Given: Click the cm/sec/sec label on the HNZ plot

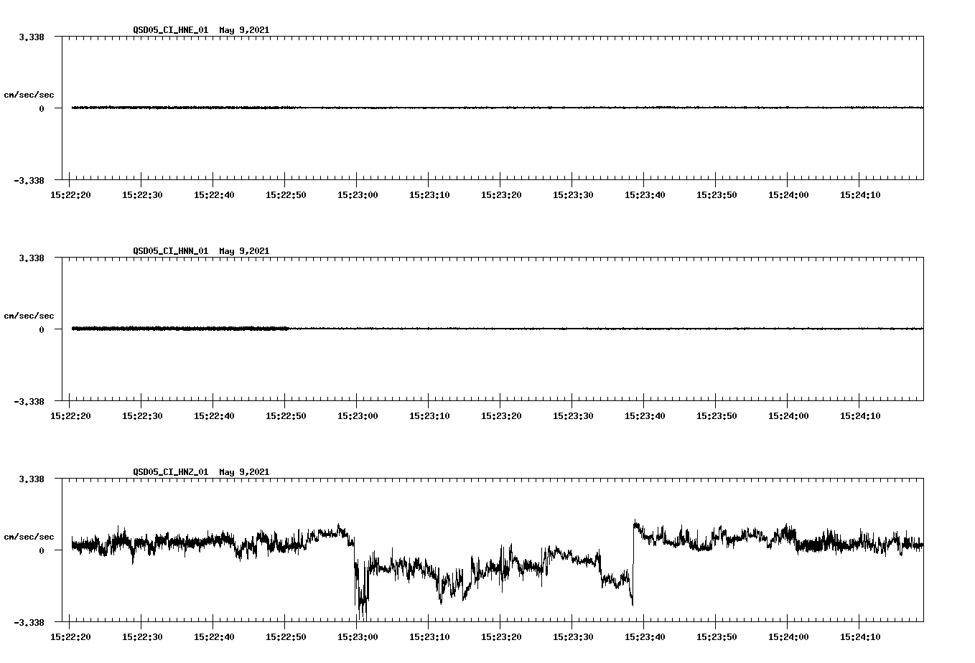Looking at the screenshot, I should click(x=29, y=535).
